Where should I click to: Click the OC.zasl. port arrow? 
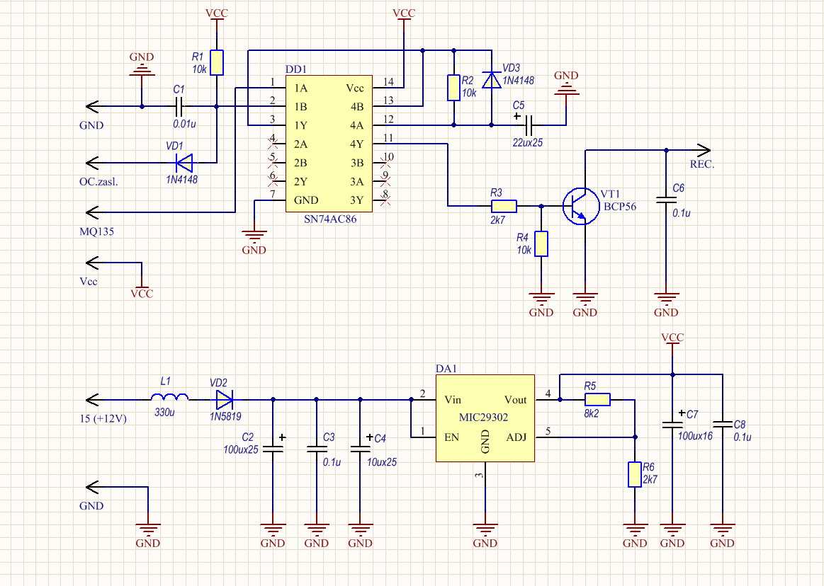93,163
